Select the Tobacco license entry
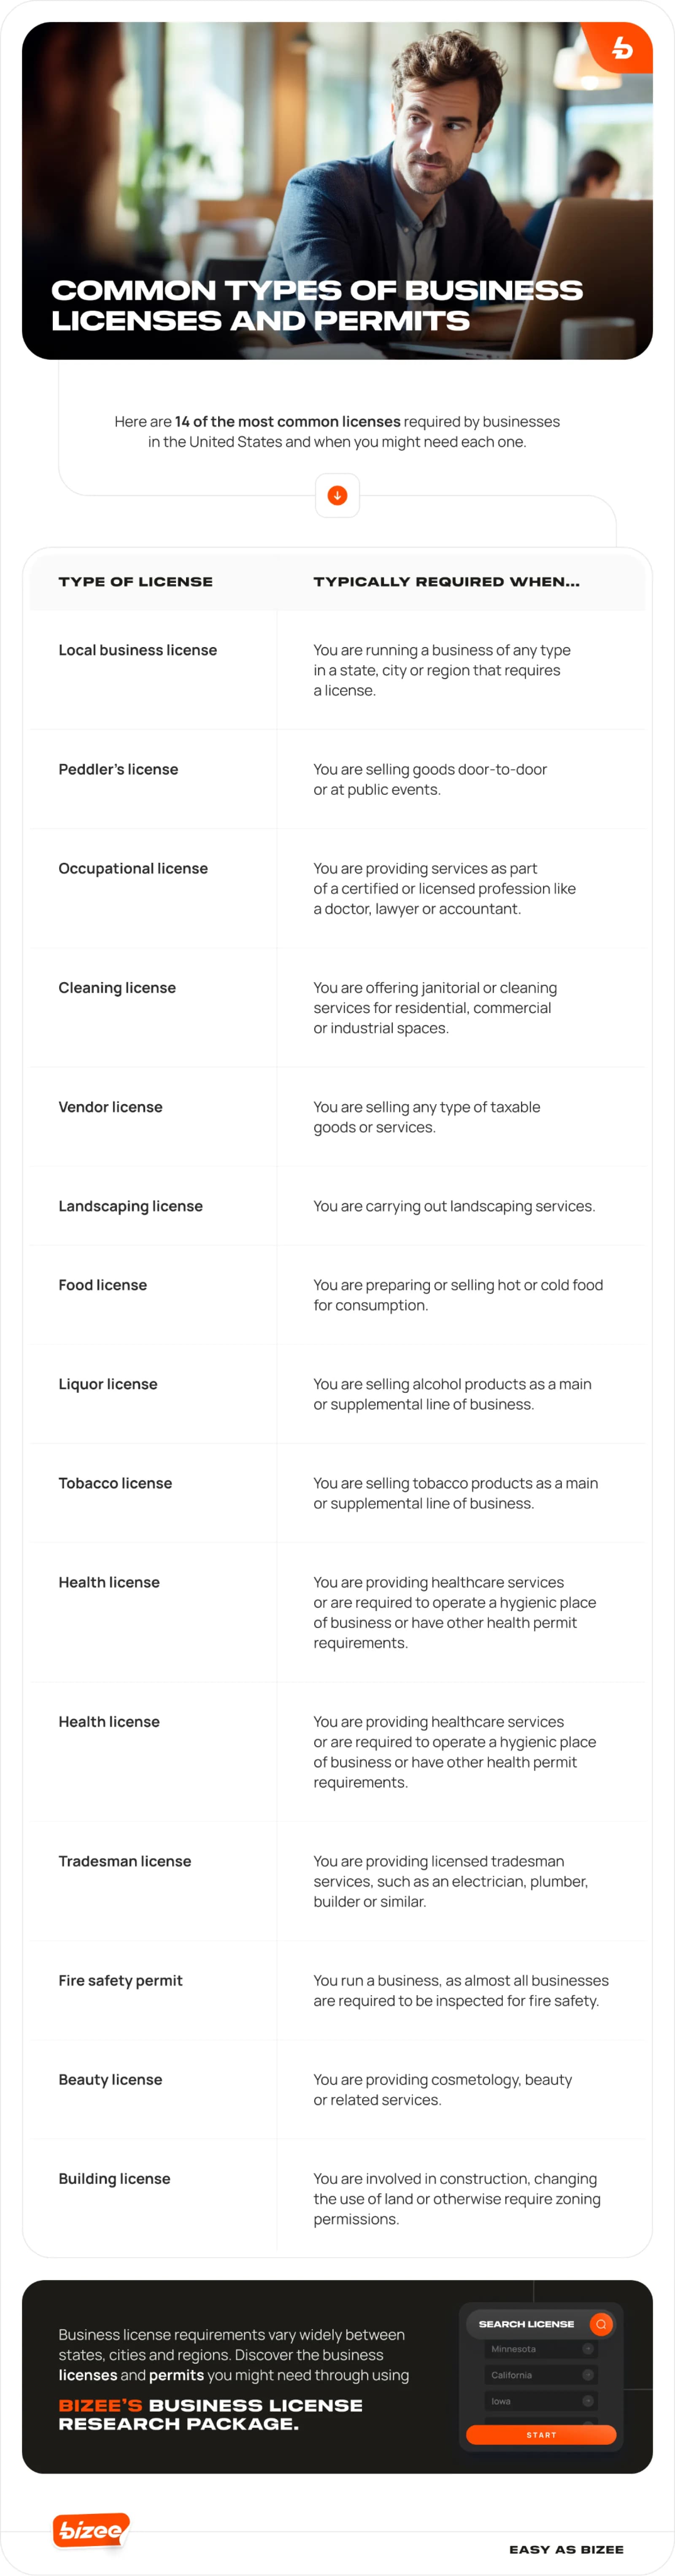 click(x=115, y=1483)
